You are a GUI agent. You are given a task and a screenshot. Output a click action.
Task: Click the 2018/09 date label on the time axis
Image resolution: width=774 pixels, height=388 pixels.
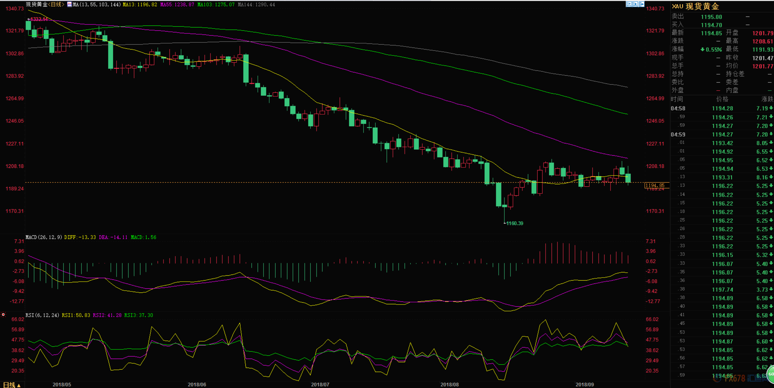click(584, 384)
